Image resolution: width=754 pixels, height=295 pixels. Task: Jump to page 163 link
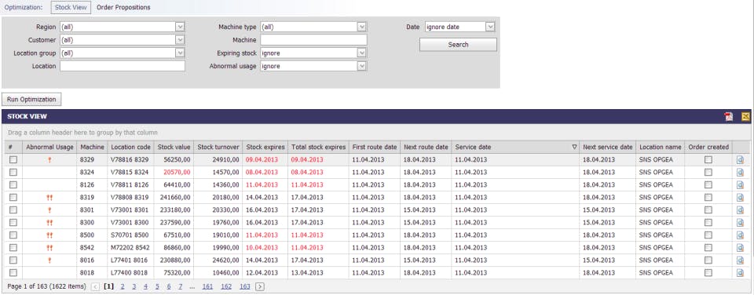pos(245,286)
